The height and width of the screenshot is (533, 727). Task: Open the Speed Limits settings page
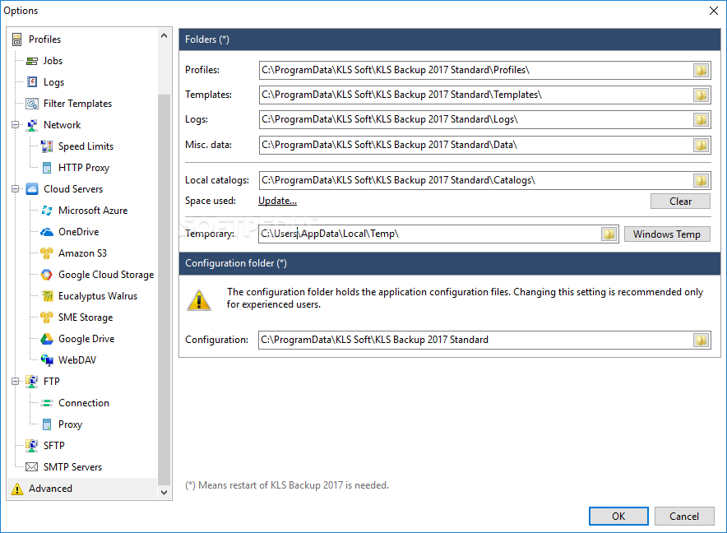tap(86, 146)
